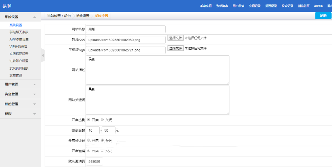Focus the 网站名称 input field

click(125, 29)
